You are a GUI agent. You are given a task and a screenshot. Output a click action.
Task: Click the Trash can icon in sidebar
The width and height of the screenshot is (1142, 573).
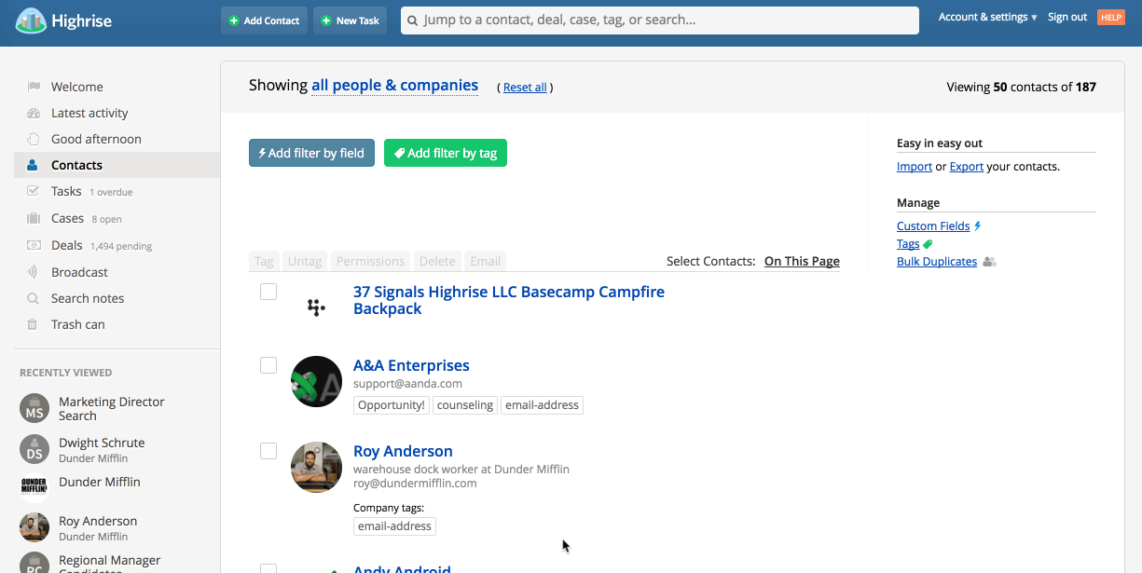pyautogui.click(x=33, y=324)
